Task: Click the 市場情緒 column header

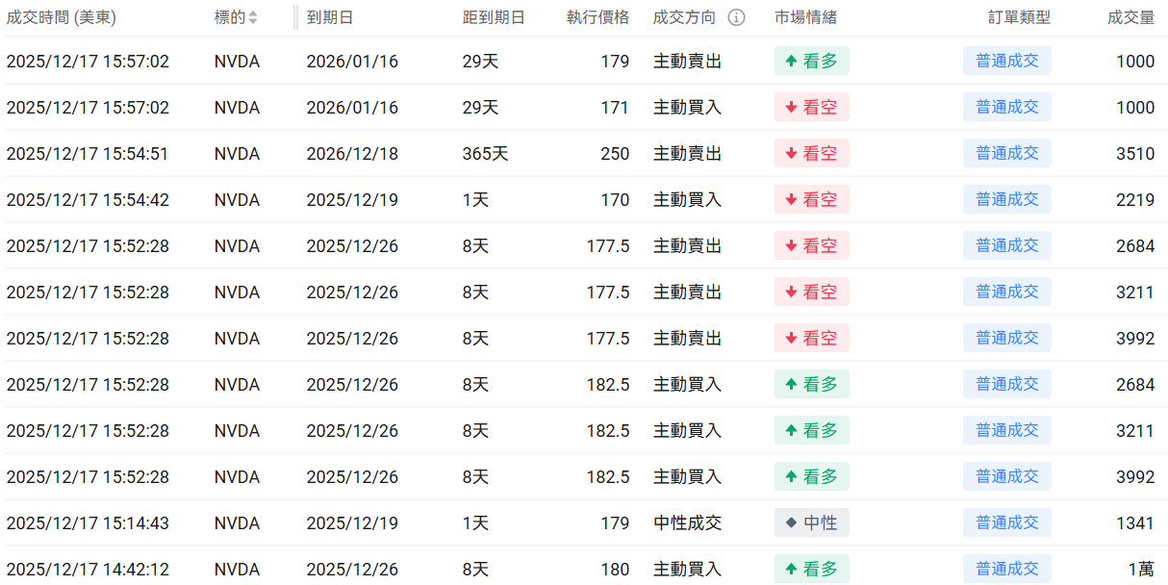Action: click(x=805, y=17)
